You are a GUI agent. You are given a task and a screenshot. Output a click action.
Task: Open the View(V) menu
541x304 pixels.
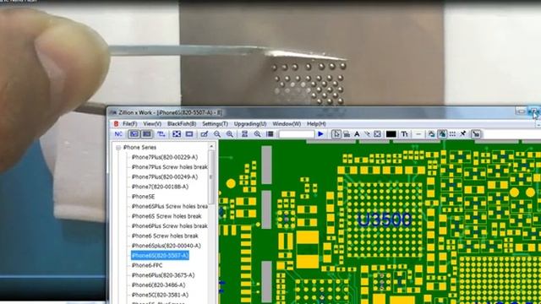point(152,124)
